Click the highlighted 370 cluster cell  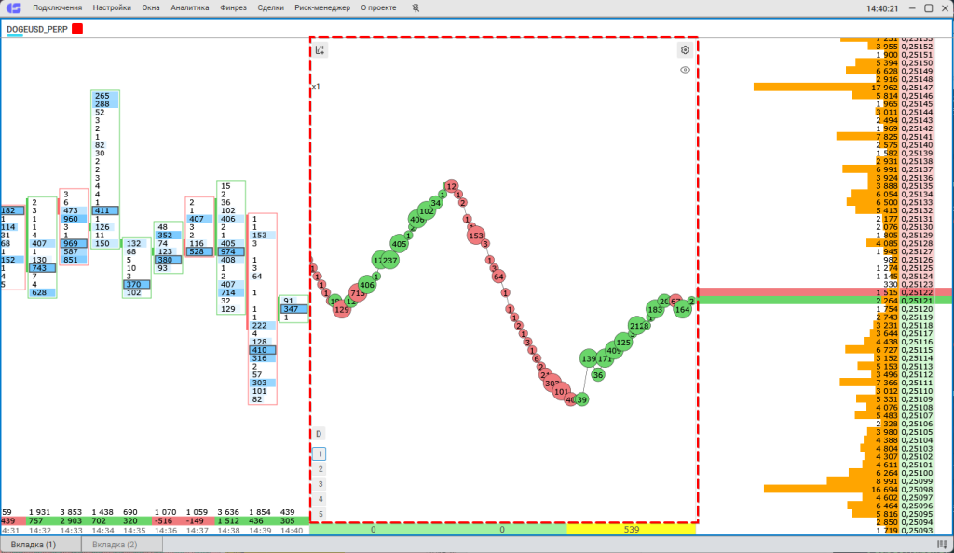pos(137,284)
